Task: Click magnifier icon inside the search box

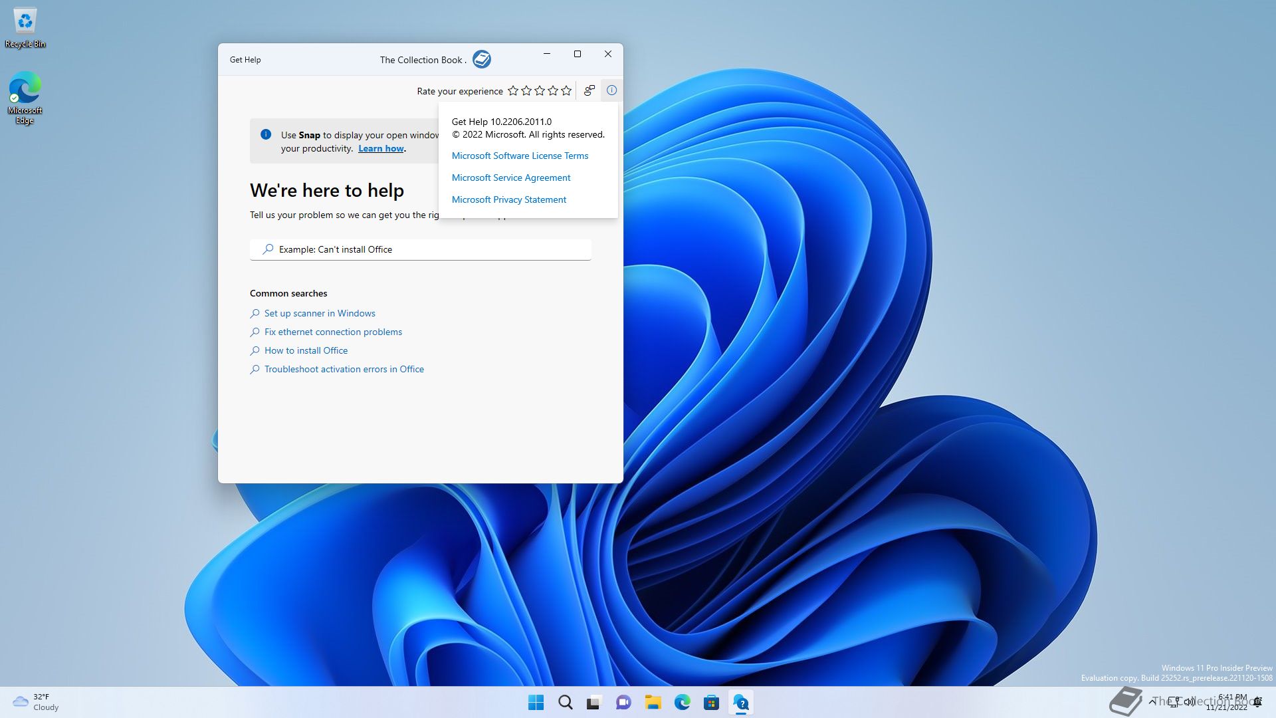Action: pyautogui.click(x=268, y=249)
